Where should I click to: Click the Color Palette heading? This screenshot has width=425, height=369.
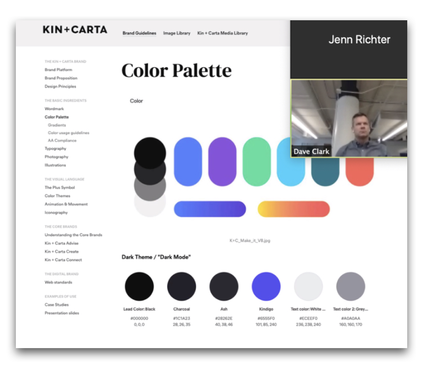coord(177,71)
